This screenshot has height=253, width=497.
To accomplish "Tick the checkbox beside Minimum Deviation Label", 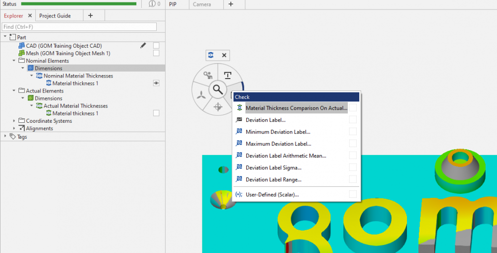I will [x=353, y=132].
